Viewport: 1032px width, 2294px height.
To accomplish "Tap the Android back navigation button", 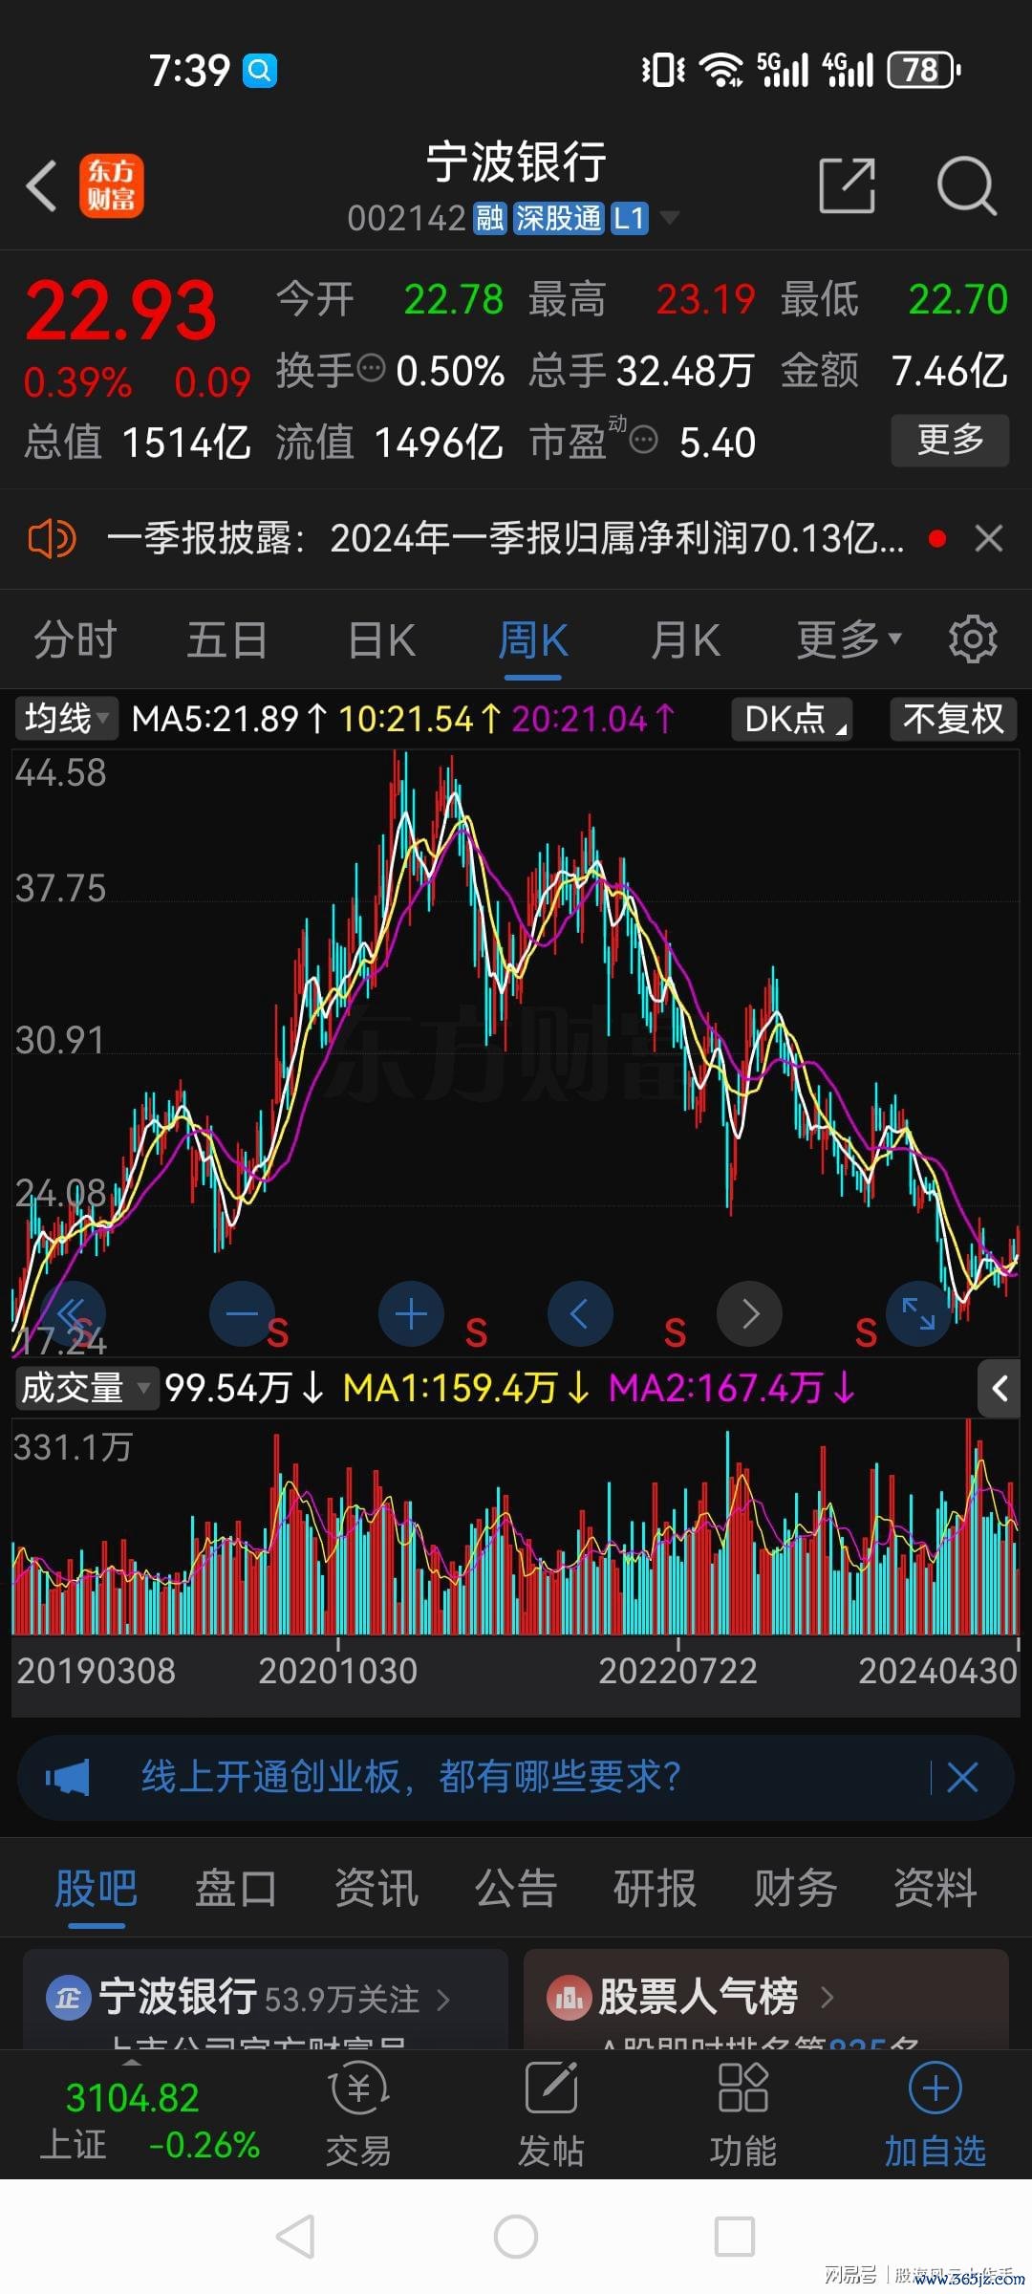I will click(x=295, y=2237).
